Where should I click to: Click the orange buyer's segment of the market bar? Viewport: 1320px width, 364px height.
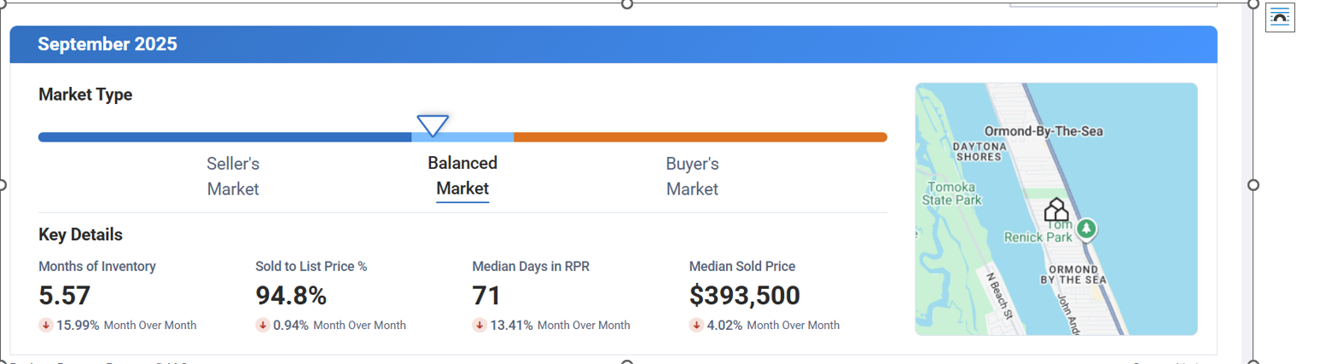point(700,137)
